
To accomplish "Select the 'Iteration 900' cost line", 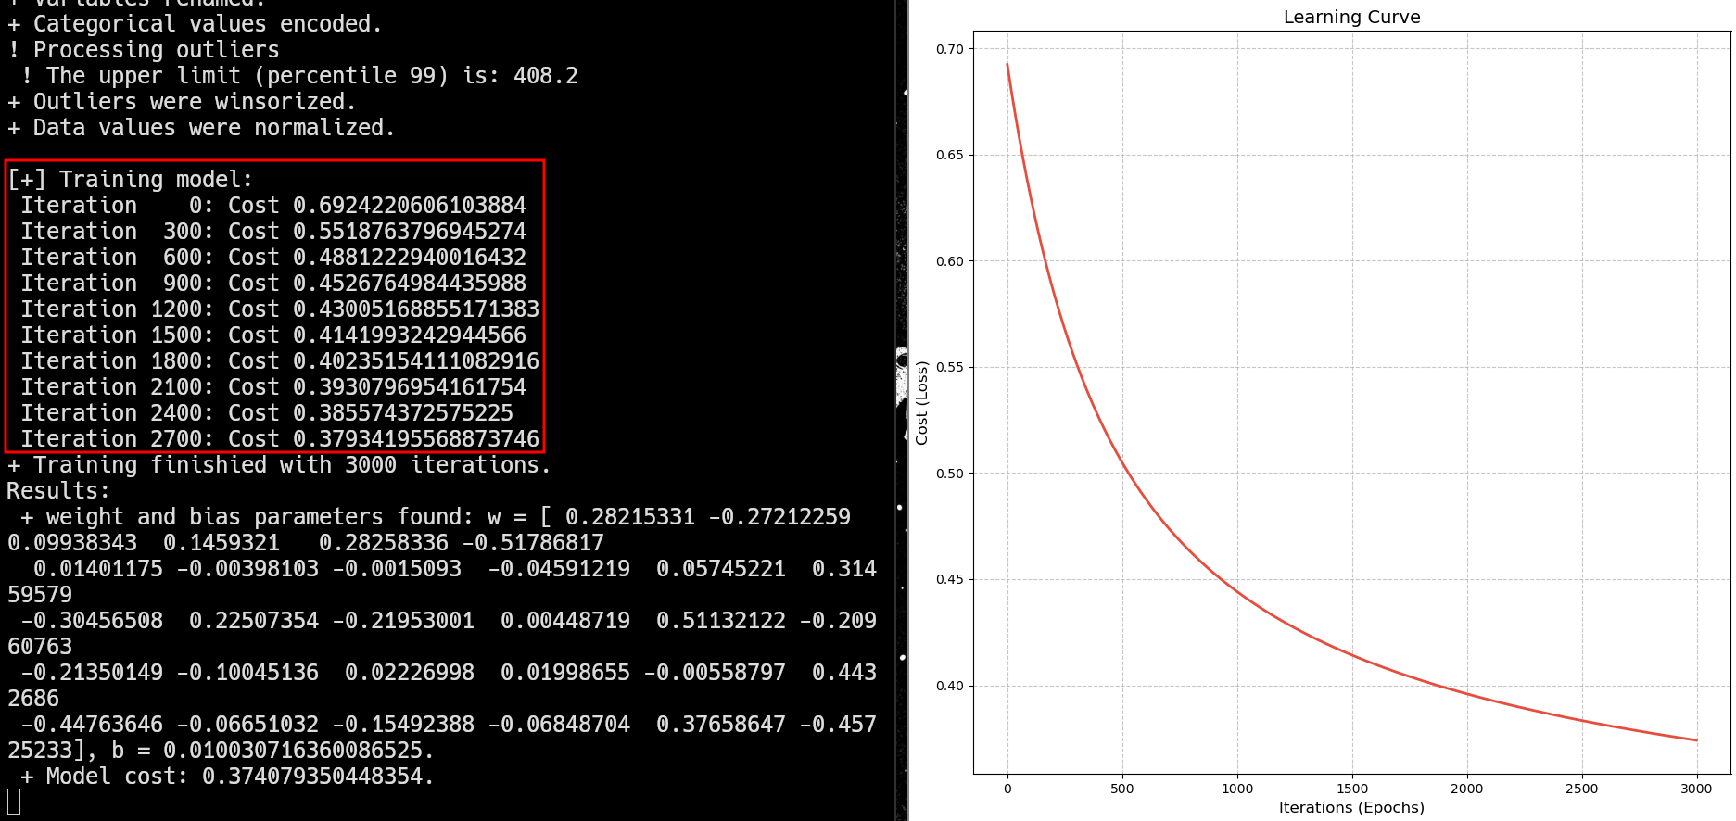I will [273, 284].
